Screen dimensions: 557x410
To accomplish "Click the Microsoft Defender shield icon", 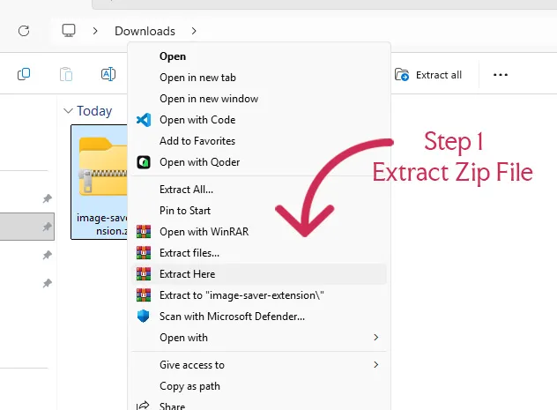I will pos(143,317).
